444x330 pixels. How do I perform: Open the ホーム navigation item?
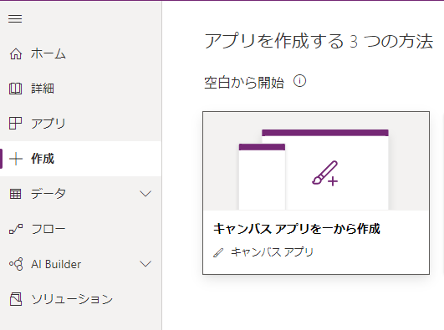pyautogui.click(x=81, y=53)
